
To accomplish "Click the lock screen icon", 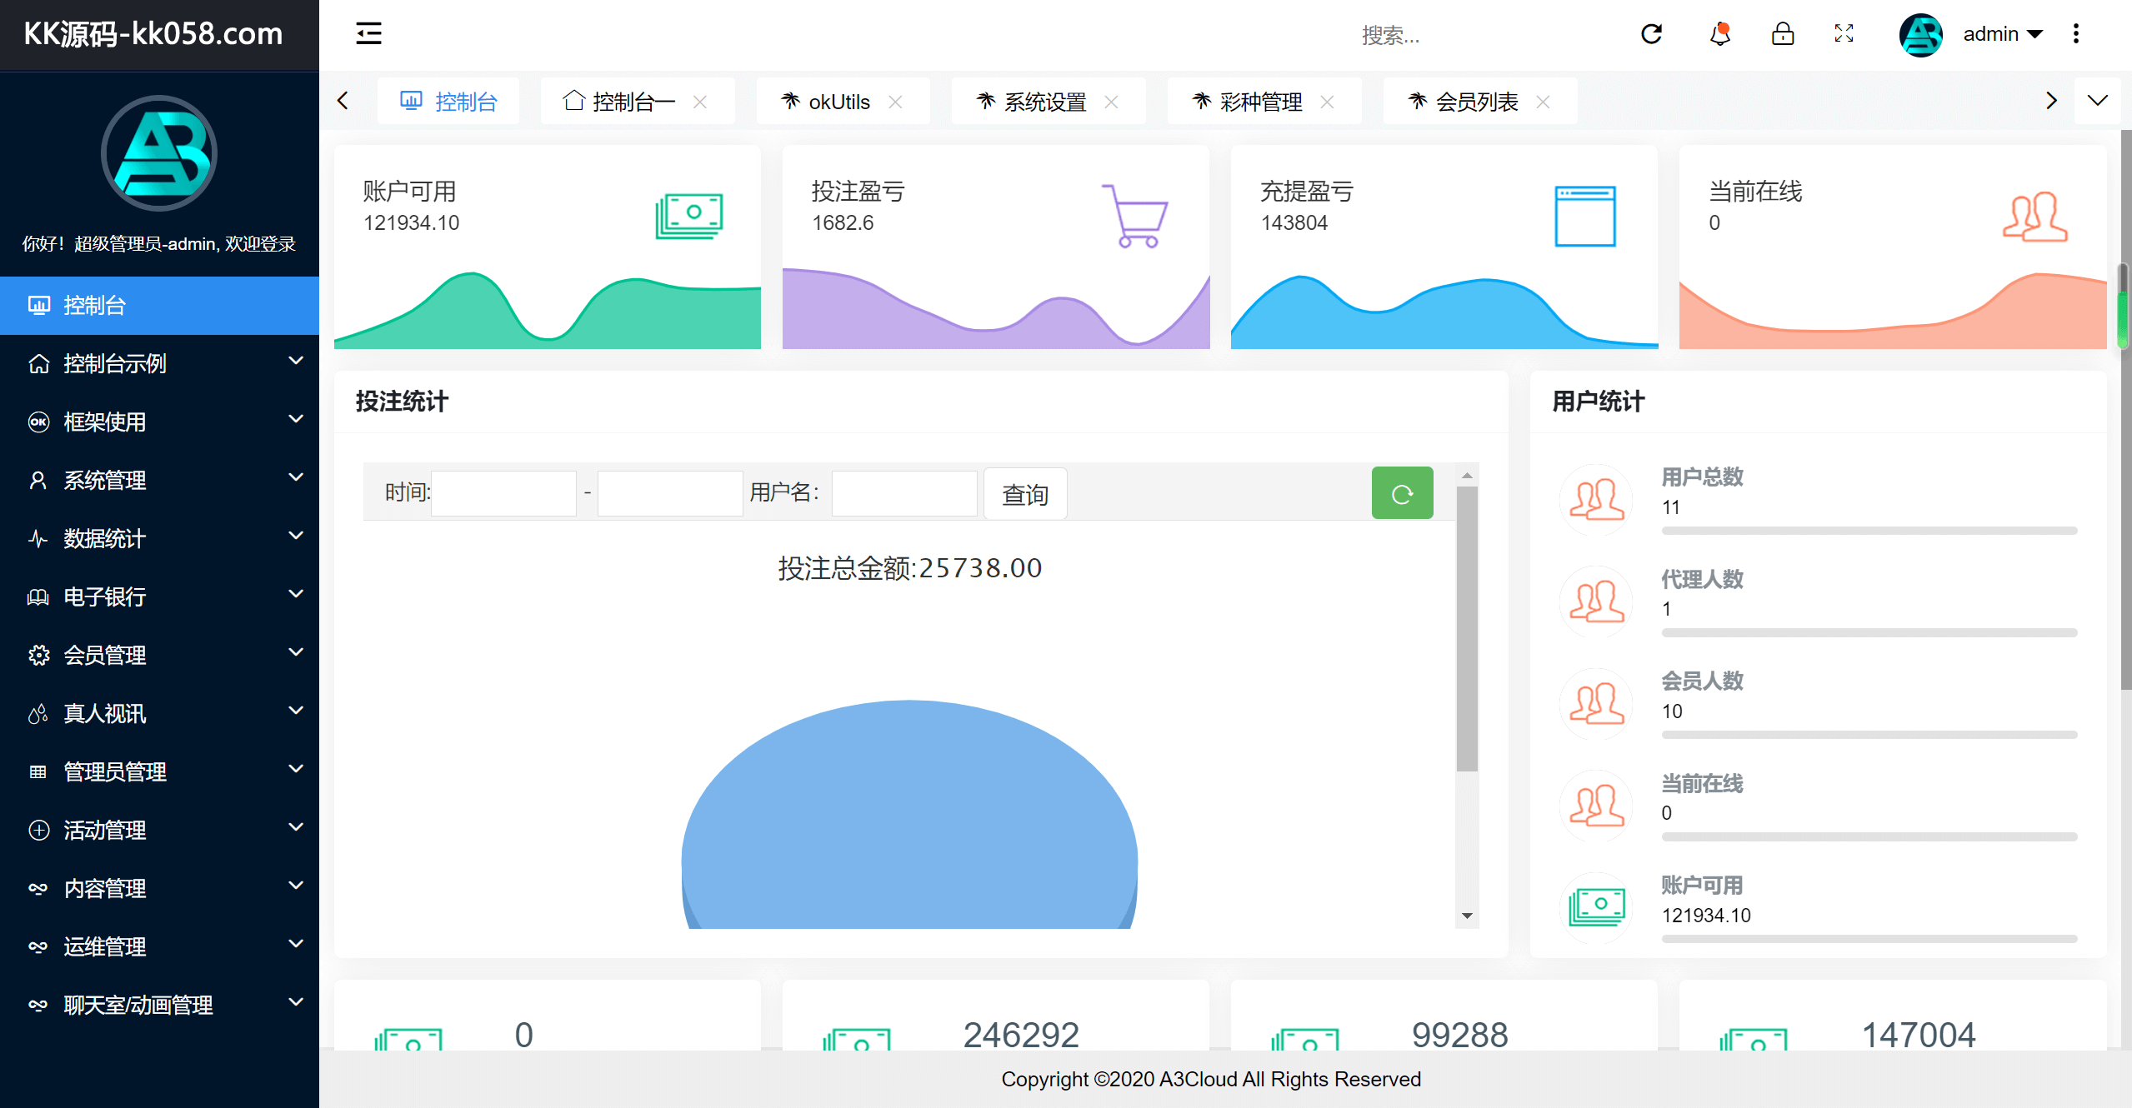I will (x=1783, y=34).
